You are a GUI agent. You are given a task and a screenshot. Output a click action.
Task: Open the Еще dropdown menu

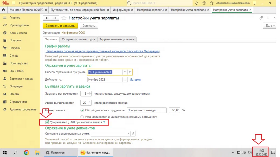270,26
